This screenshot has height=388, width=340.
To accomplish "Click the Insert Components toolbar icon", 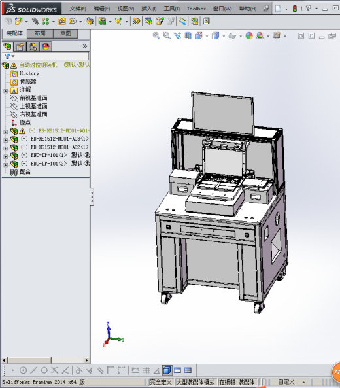I will click(x=18, y=22).
